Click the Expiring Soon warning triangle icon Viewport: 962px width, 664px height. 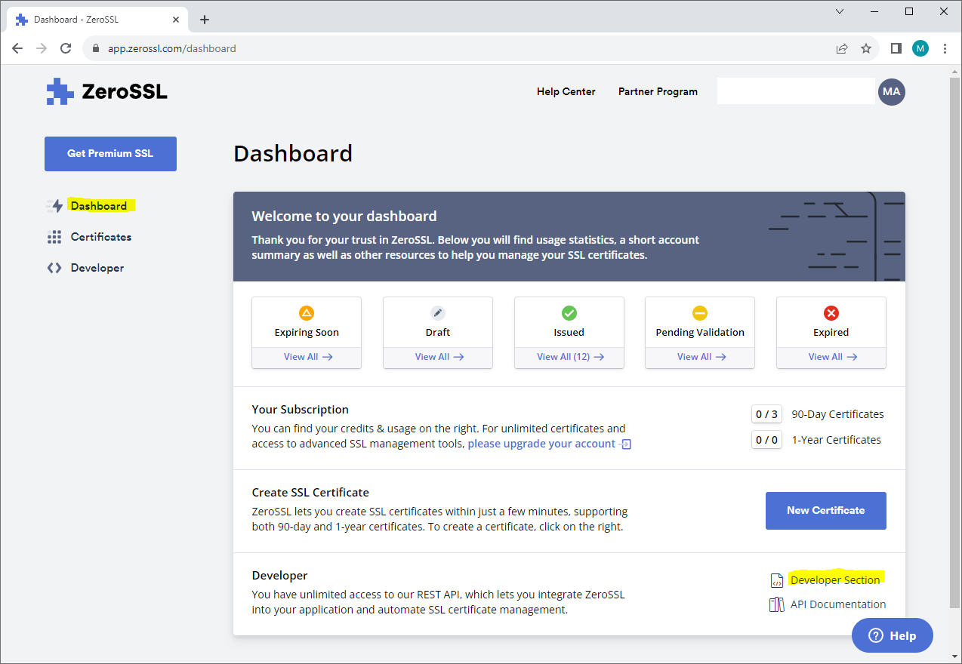[306, 312]
